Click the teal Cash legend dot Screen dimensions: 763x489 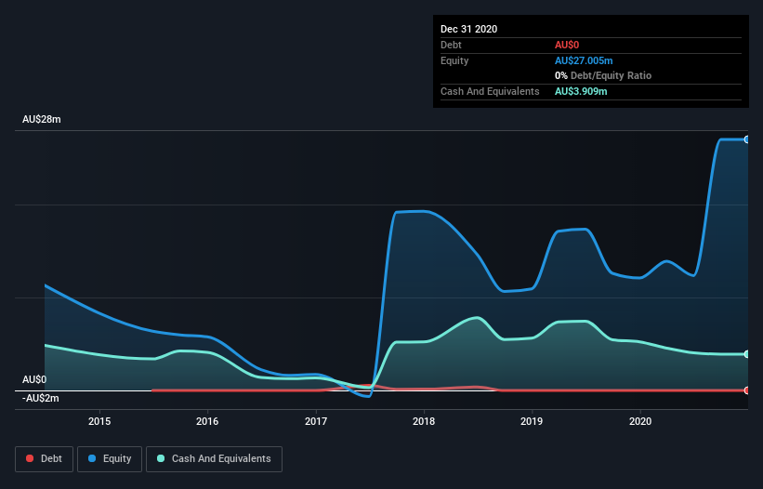click(x=161, y=458)
